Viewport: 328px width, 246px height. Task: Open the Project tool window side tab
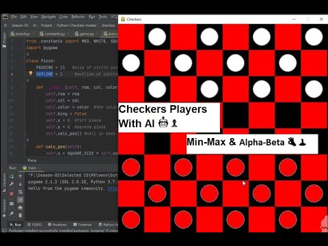4,40
